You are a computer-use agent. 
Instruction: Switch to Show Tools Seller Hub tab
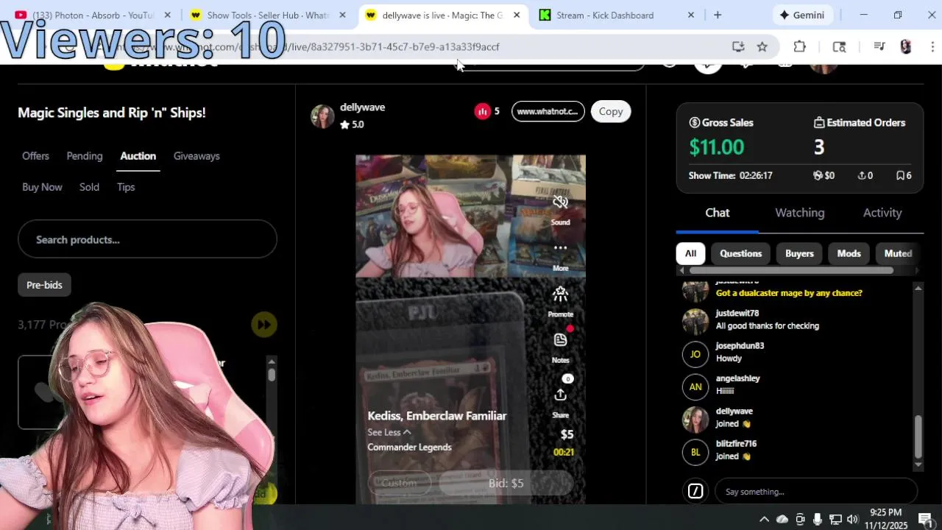pyautogui.click(x=268, y=15)
